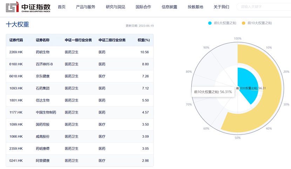Click the 十大权重 section heading
291x169 pixels.
coord(18,25)
